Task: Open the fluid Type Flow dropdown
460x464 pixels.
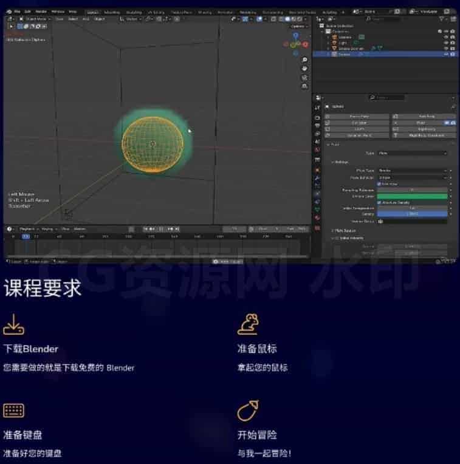Action: (413, 153)
